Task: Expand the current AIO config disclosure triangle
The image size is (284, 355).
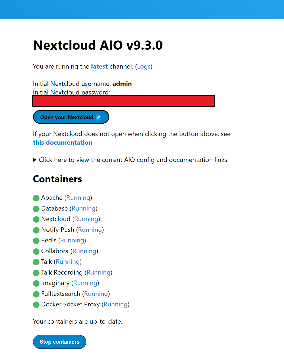Action: coord(35,160)
